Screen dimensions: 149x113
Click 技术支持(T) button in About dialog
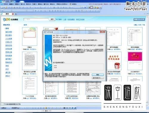[98, 78]
